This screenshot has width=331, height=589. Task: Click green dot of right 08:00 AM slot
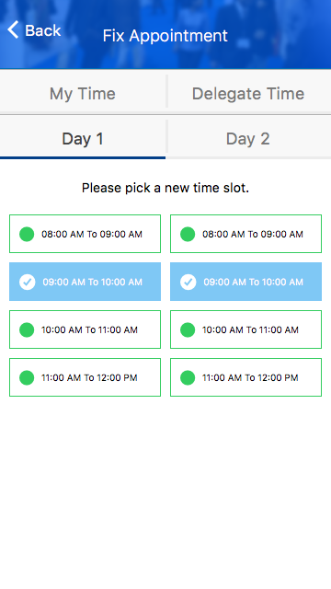point(188,234)
